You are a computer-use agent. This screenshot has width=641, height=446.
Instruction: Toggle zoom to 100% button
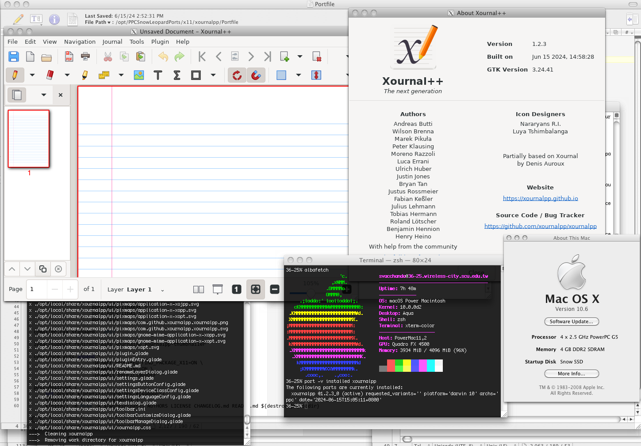click(x=237, y=289)
